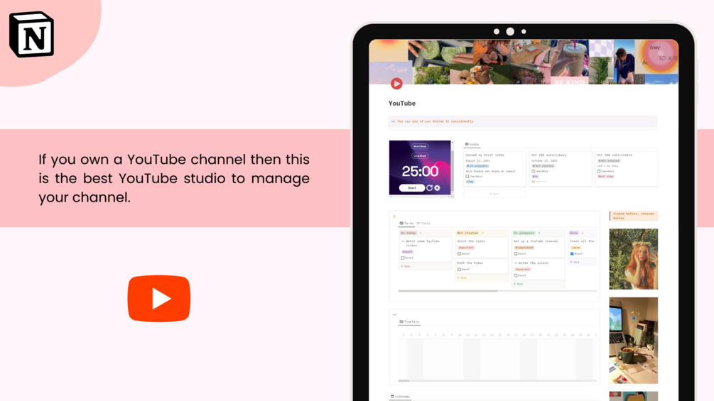Add a new goal with the + New button
714x401 pixels.
[x=494, y=194]
